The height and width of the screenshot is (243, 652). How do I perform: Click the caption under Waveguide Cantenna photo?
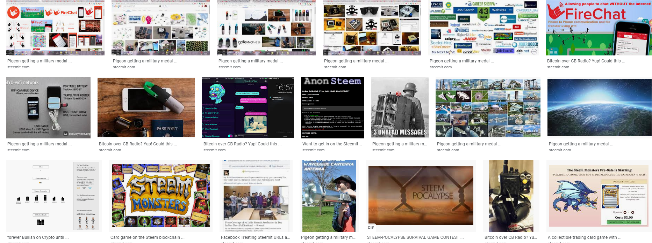(x=328, y=237)
